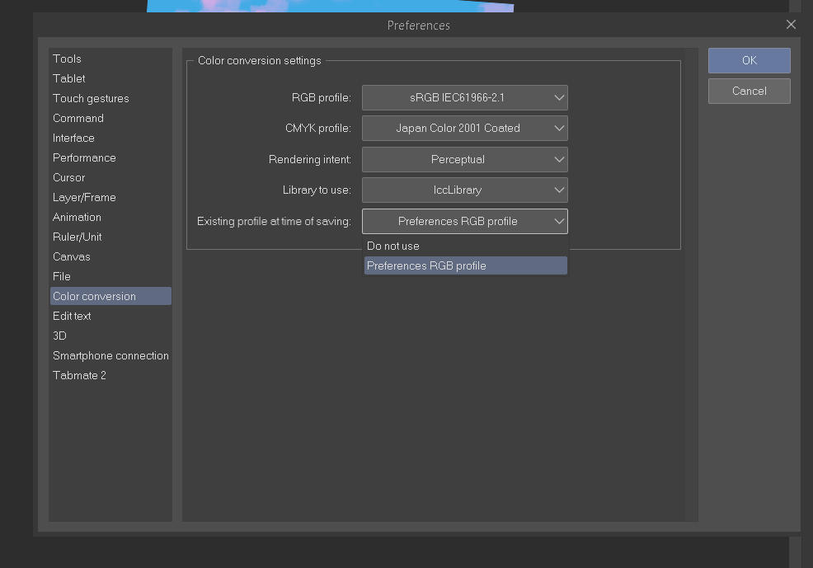This screenshot has width=813, height=568.
Task: Cancel the Preferences dialog
Action: tap(750, 92)
